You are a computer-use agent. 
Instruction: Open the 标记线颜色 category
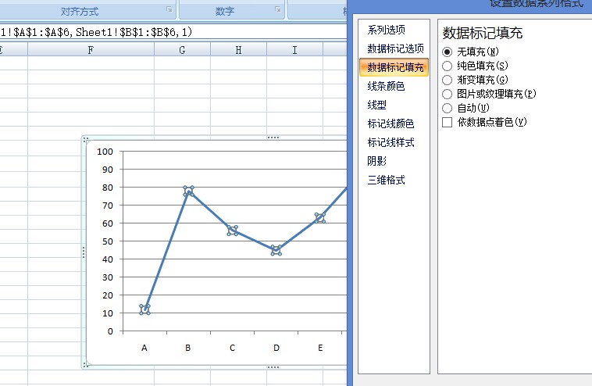391,123
